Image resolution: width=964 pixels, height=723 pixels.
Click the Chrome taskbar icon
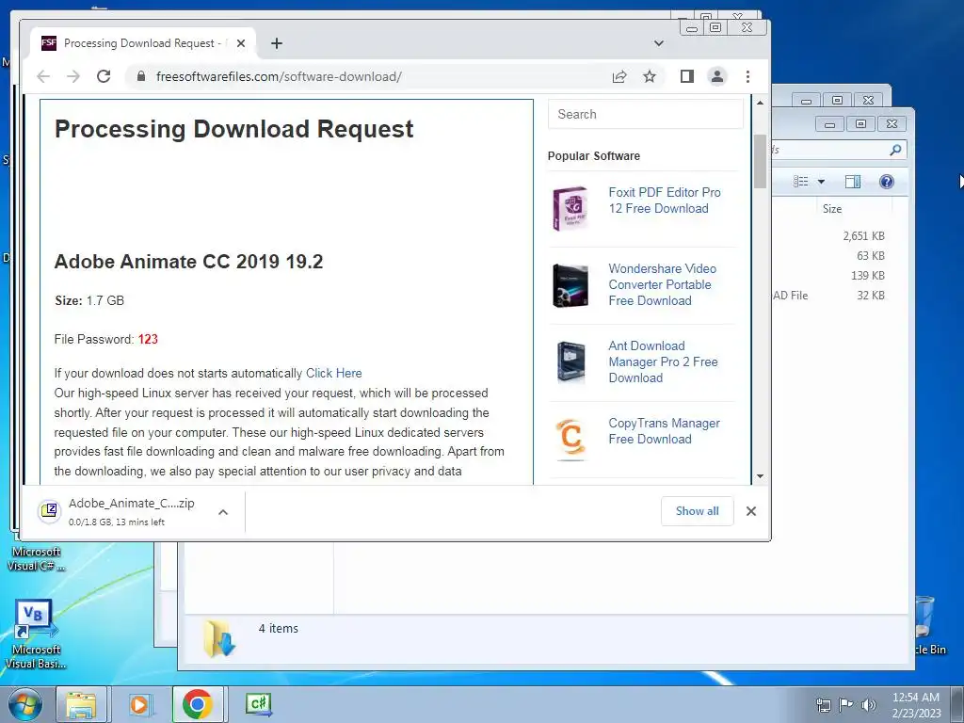(x=198, y=704)
